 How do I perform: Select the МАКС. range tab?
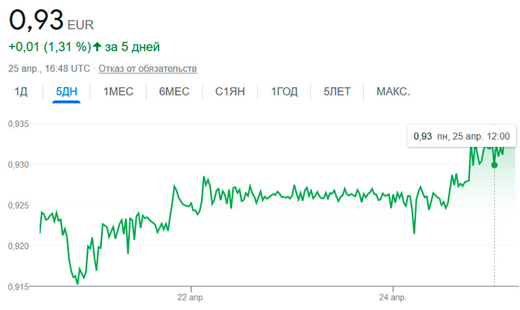click(x=393, y=92)
